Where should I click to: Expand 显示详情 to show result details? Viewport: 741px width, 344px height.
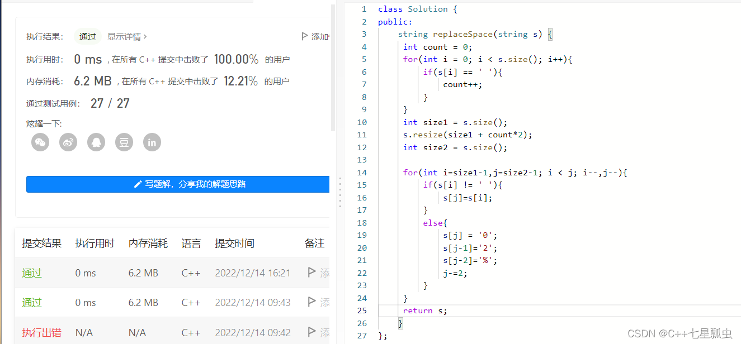(127, 36)
